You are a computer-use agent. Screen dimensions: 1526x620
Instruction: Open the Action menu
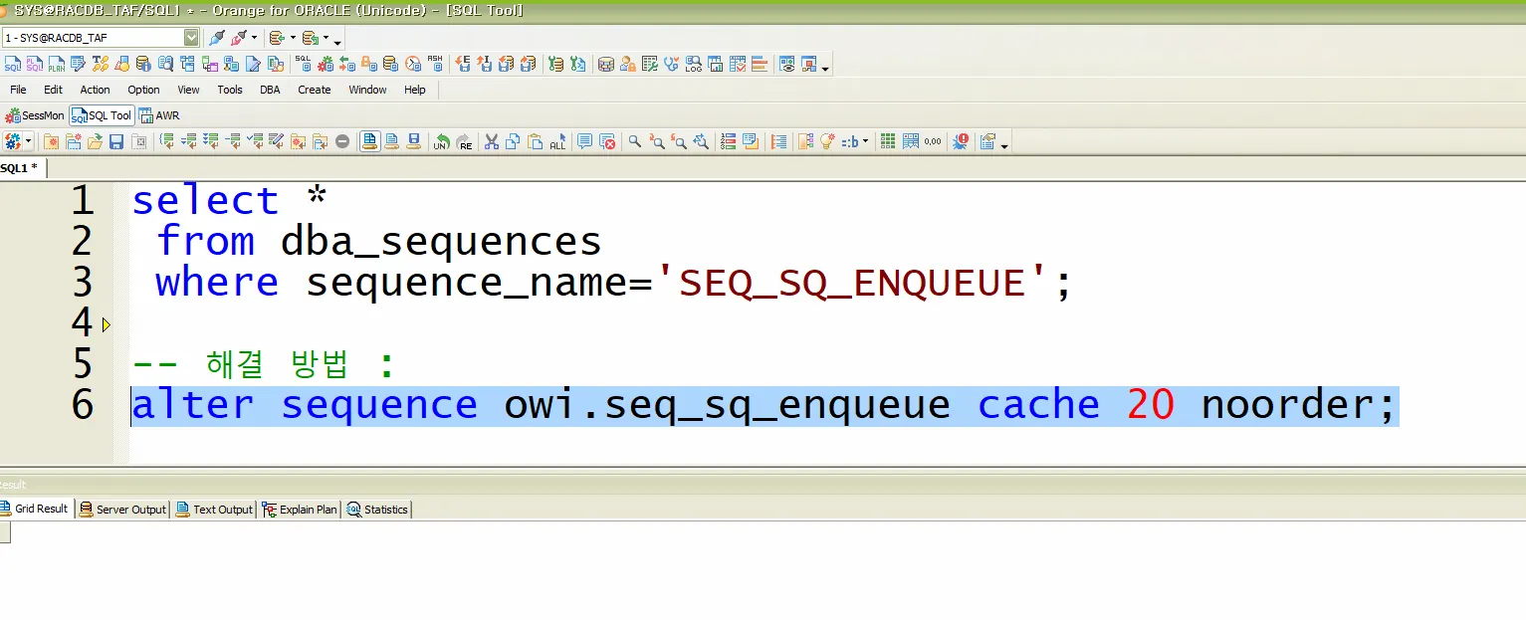click(x=96, y=90)
